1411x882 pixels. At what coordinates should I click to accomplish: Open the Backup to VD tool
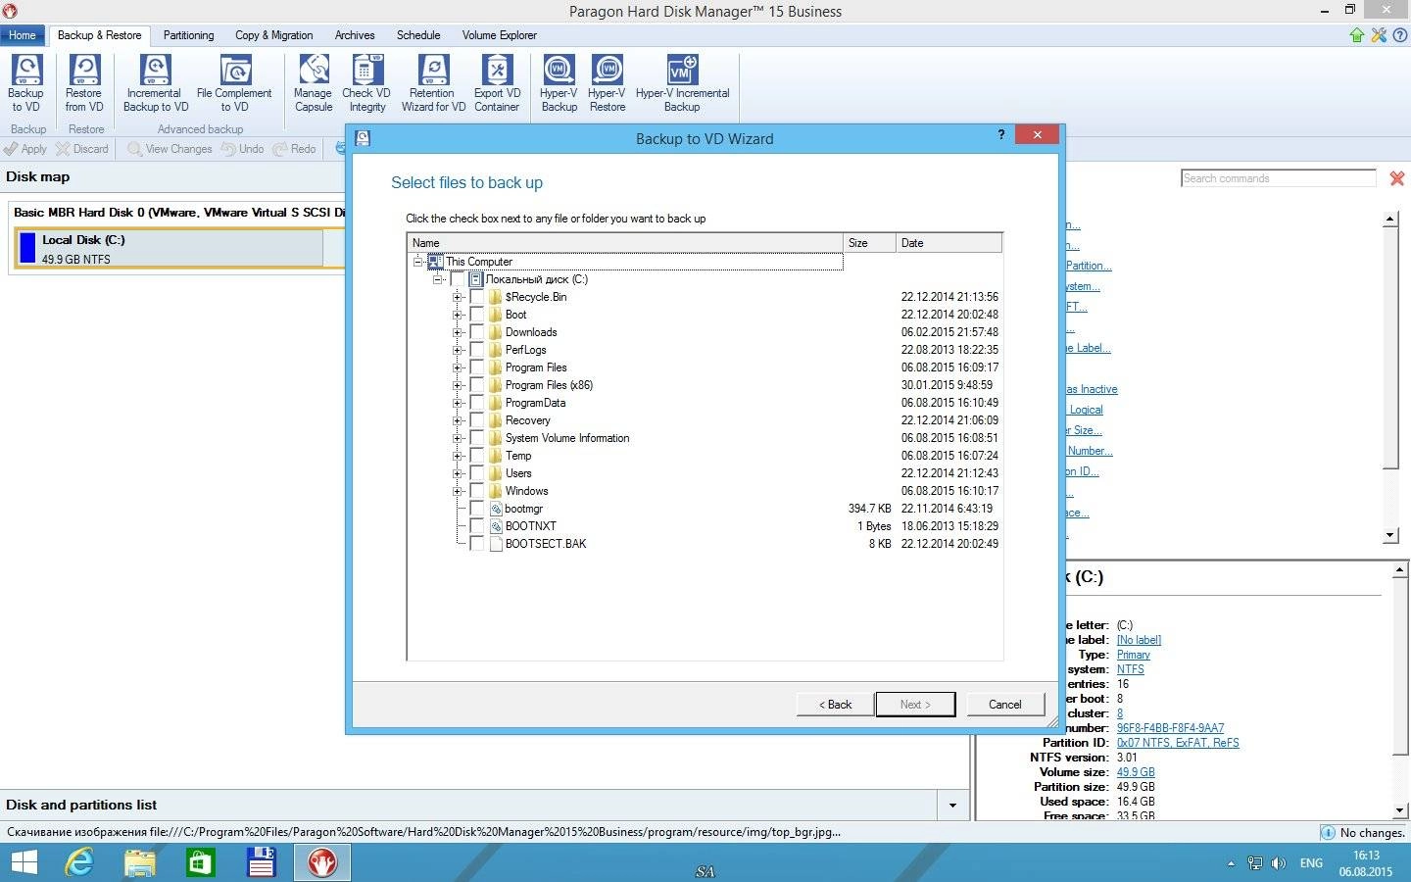[x=25, y=83]
